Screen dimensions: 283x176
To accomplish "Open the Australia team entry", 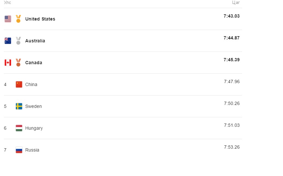I will pos(35,41).
